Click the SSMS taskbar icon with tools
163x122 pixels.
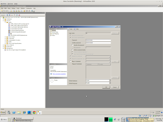point(39,112)
